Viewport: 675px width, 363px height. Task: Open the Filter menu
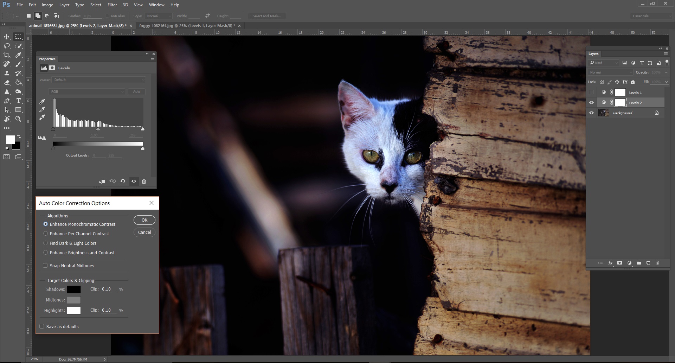point(112,5)
